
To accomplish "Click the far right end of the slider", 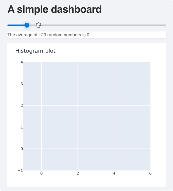I will (x=166, y=25).
